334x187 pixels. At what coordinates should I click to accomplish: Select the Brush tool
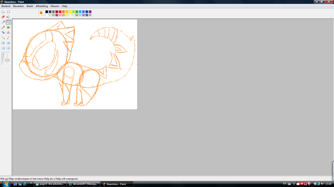(8, 27)
